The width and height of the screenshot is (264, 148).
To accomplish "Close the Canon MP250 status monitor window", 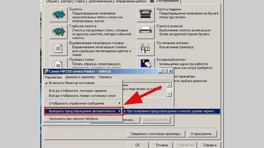I will tap(170, 71).
